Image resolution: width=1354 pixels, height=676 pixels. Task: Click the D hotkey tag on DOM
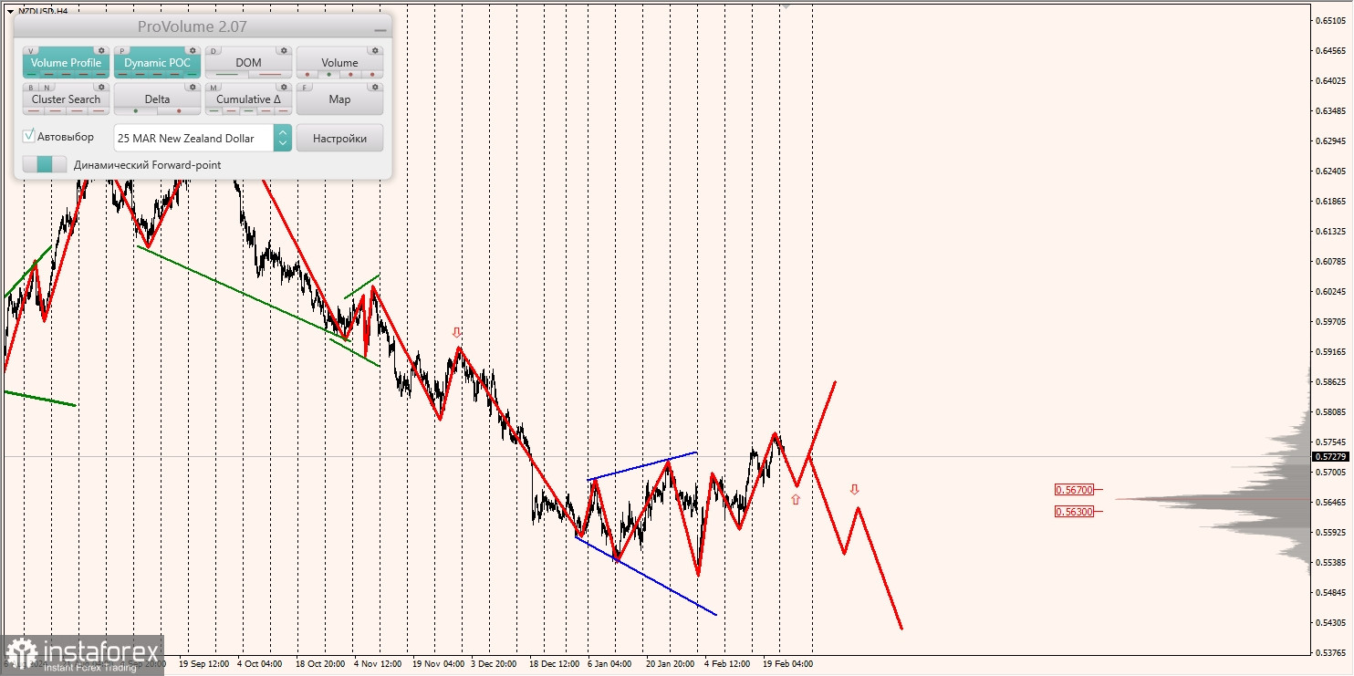(x=215, y=52)
